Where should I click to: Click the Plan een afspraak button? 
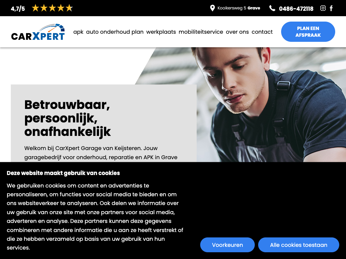click(x=308, y=32)
